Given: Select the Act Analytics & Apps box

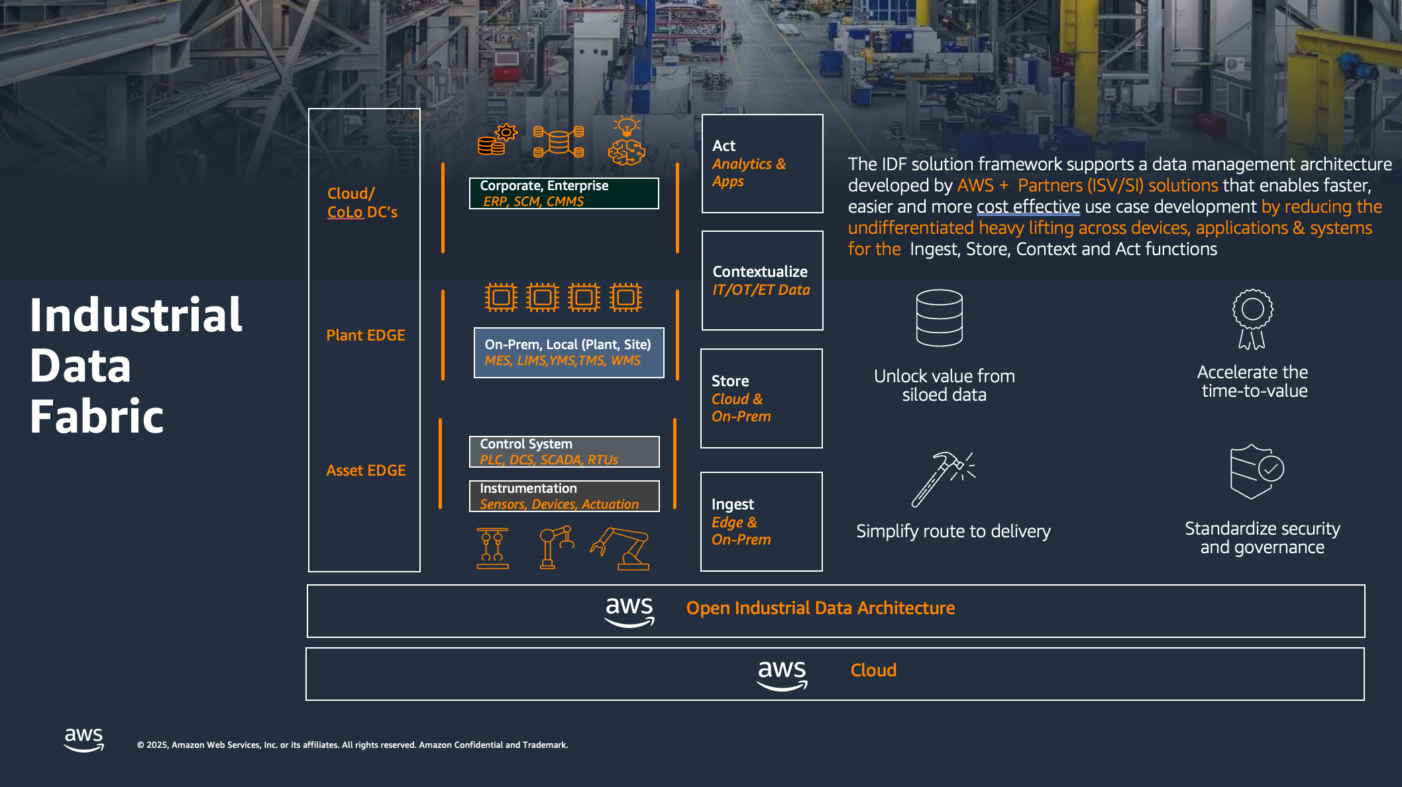Looking at the screenshot, I should [x=762, y=164].
